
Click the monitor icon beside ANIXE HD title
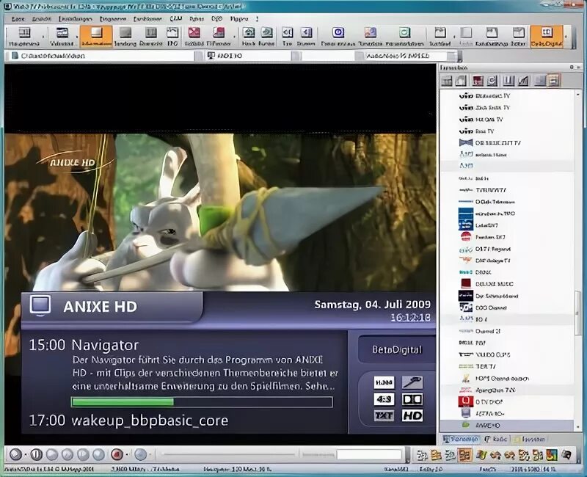pos(40,305)
